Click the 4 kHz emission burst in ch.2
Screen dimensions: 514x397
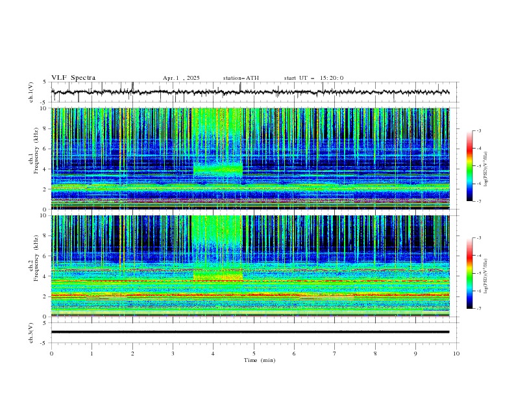tap(218, 275)
